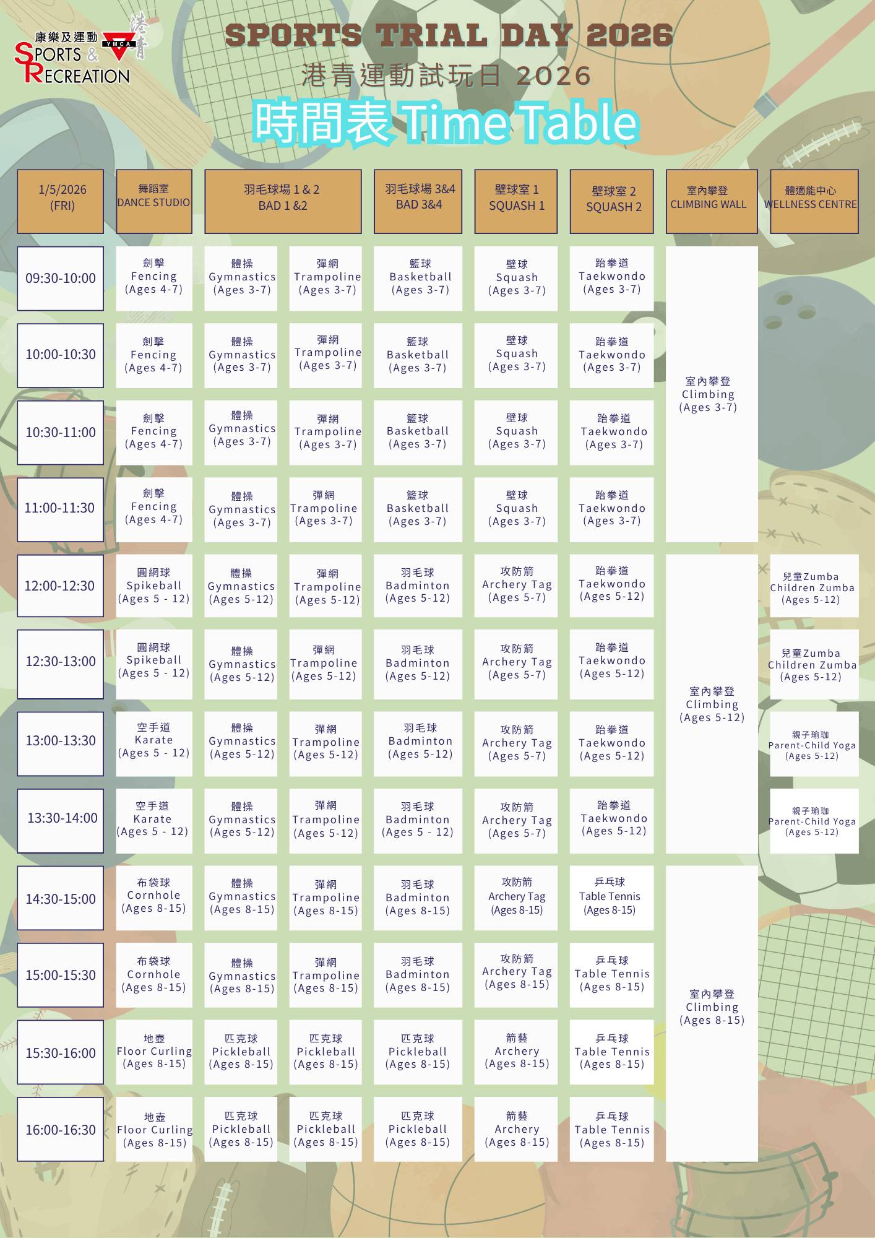The width and height of the screenshot is (875, 1238).
Task: Click the '時間表 Time Table' heading
Action: (446, 122)
